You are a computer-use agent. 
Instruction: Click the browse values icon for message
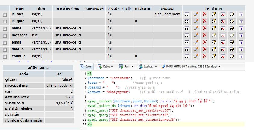187,35
